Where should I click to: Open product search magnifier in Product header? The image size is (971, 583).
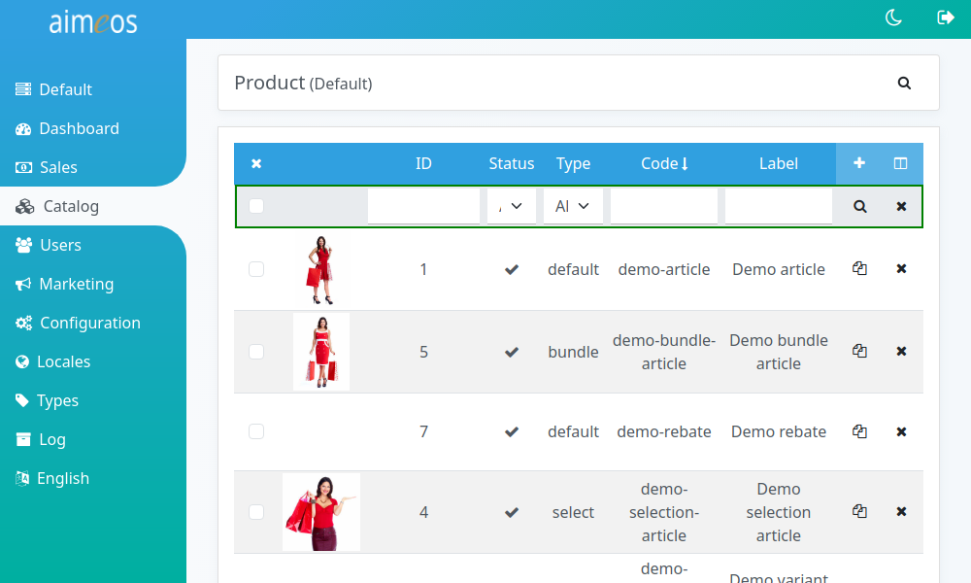(904, 83)
